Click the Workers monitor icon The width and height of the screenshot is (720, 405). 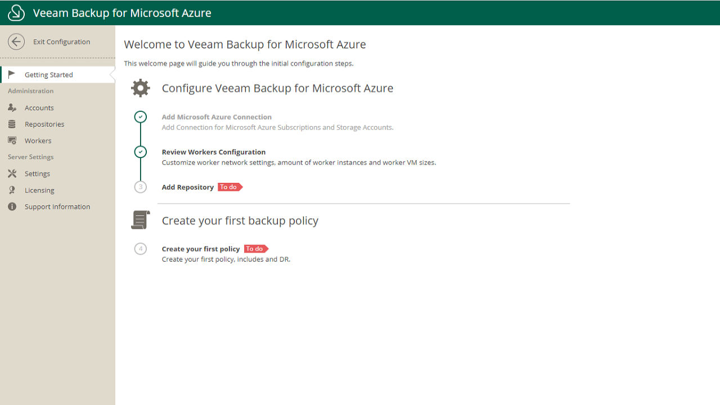click(12, 141)
